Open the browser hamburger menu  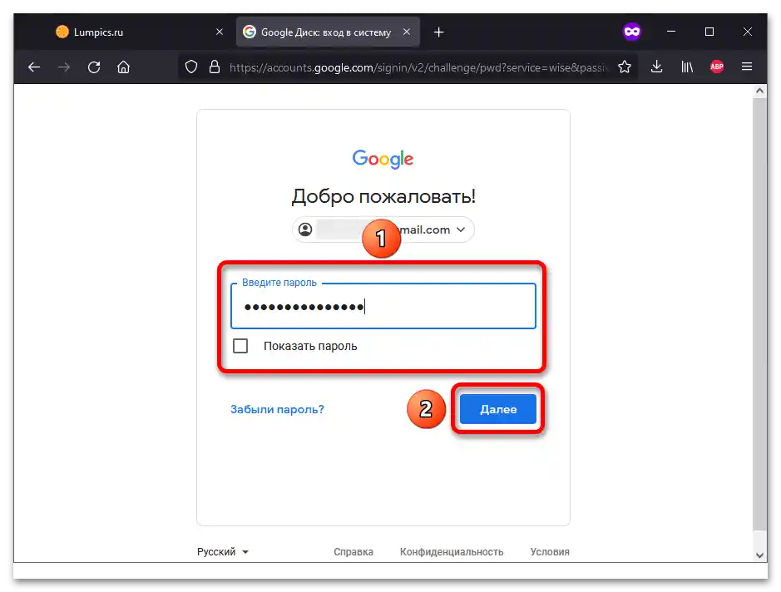(747, 67)
